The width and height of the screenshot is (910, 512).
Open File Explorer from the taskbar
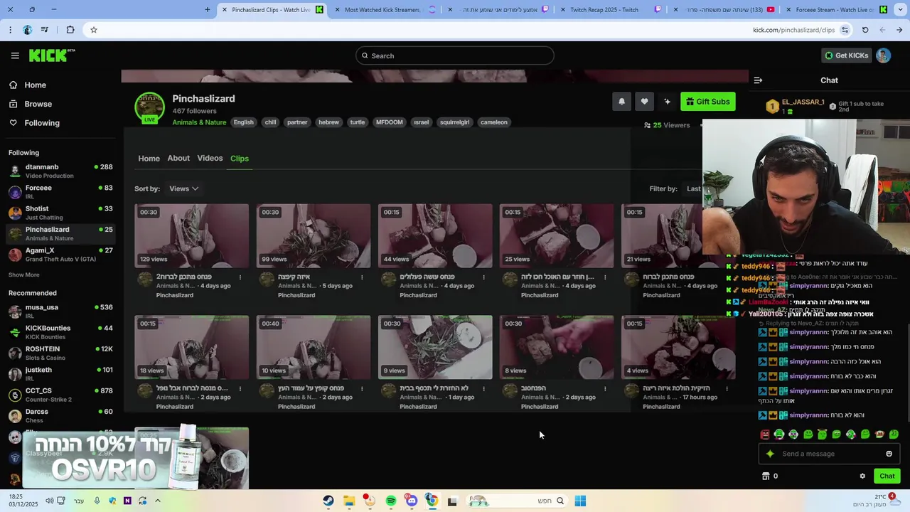click(349, 501)
